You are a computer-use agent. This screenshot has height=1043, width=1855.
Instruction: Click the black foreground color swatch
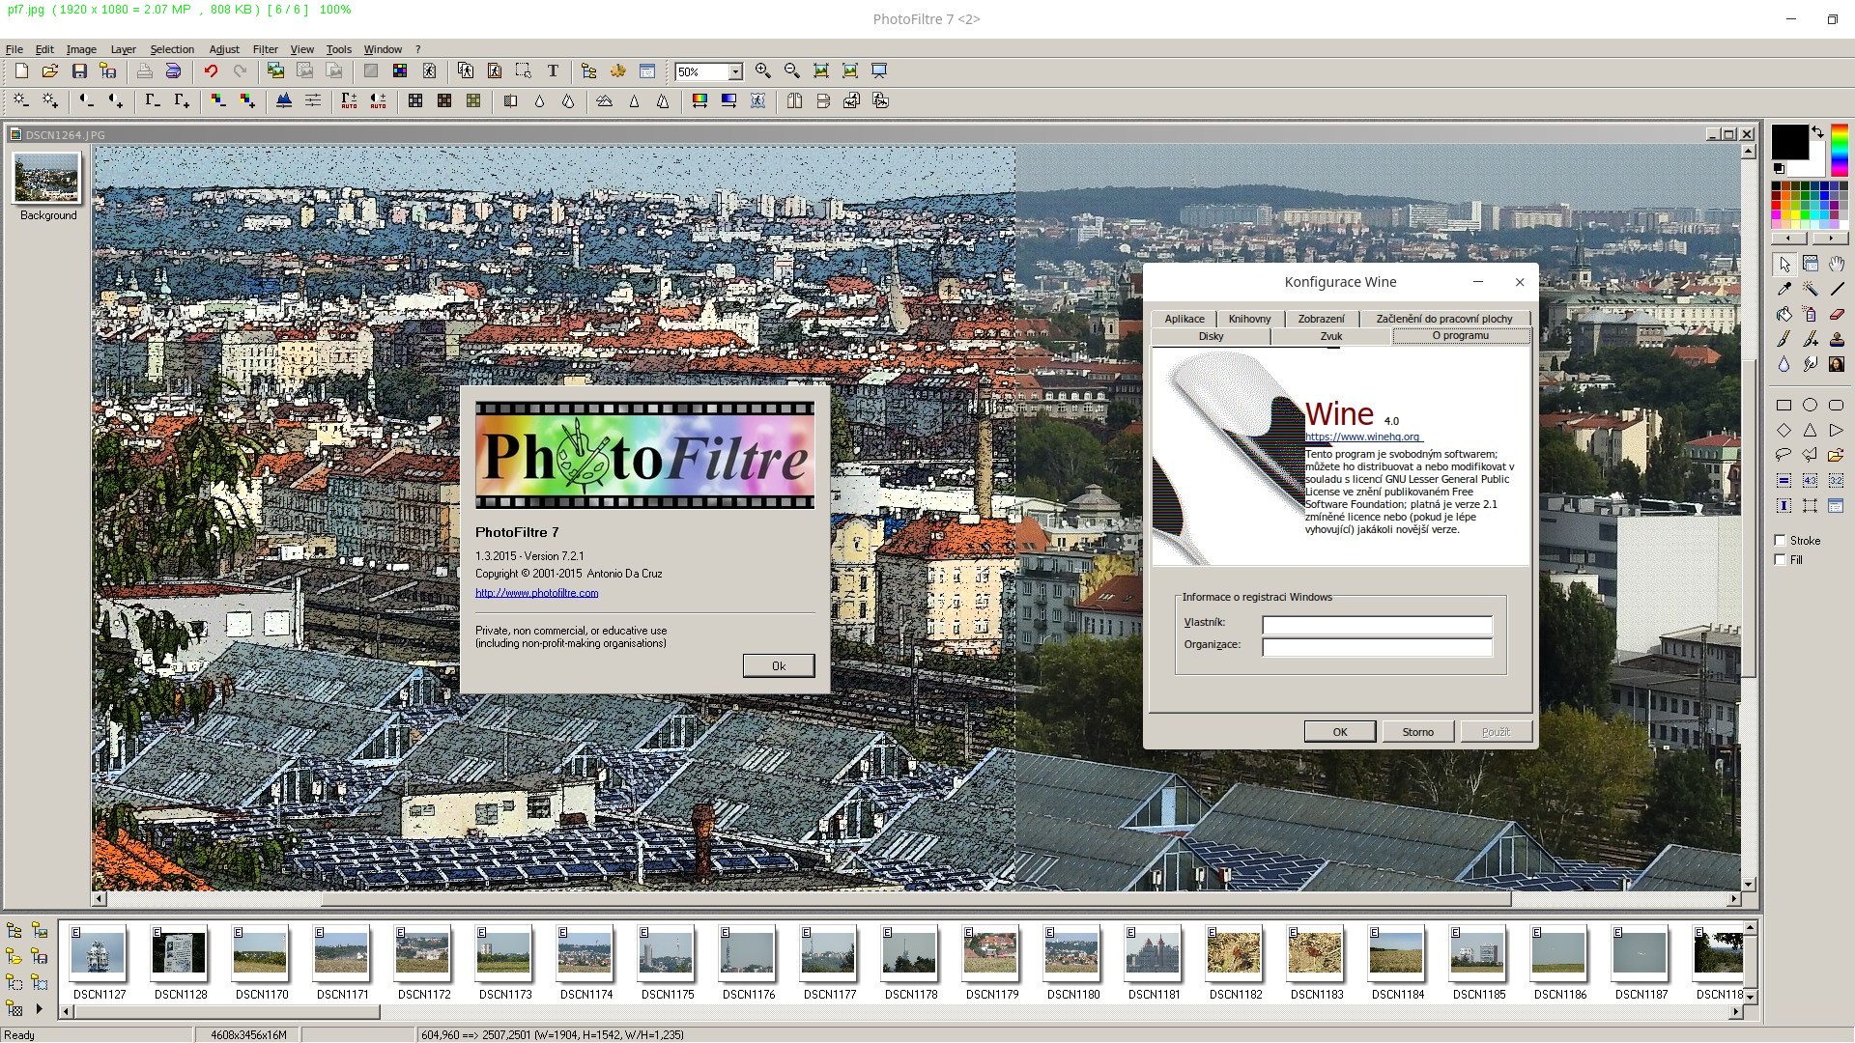[1788, 142]
